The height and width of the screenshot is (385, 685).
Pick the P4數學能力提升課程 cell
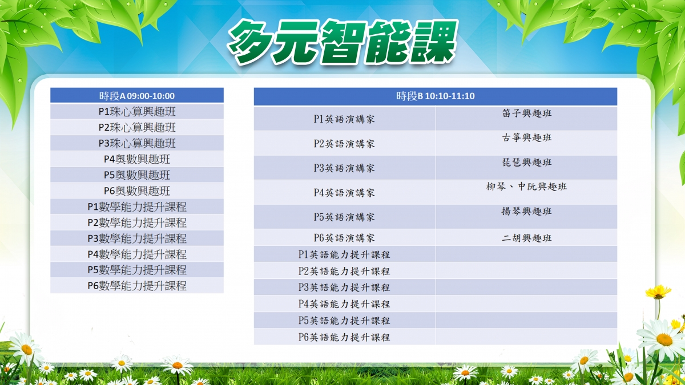pyautogui.click(x=137, y=254)
